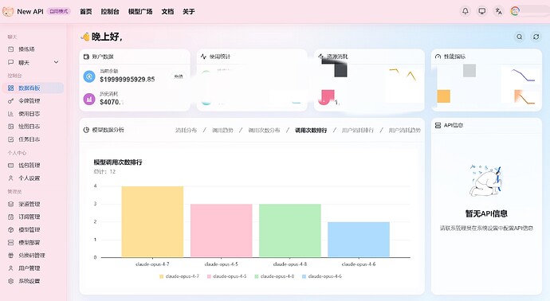Open 订阅管理 subscription management in sidebar
The image size is (550, 301).
pyautogui.click(x=33, y=217)
